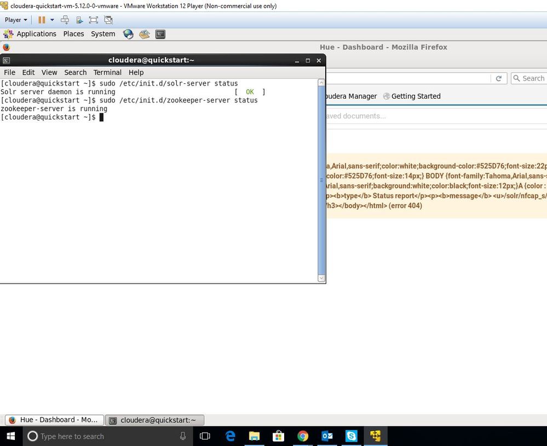Open the Places menu
Screen dimensions: 547x446
pyautogui.click(x=73, y=34)
